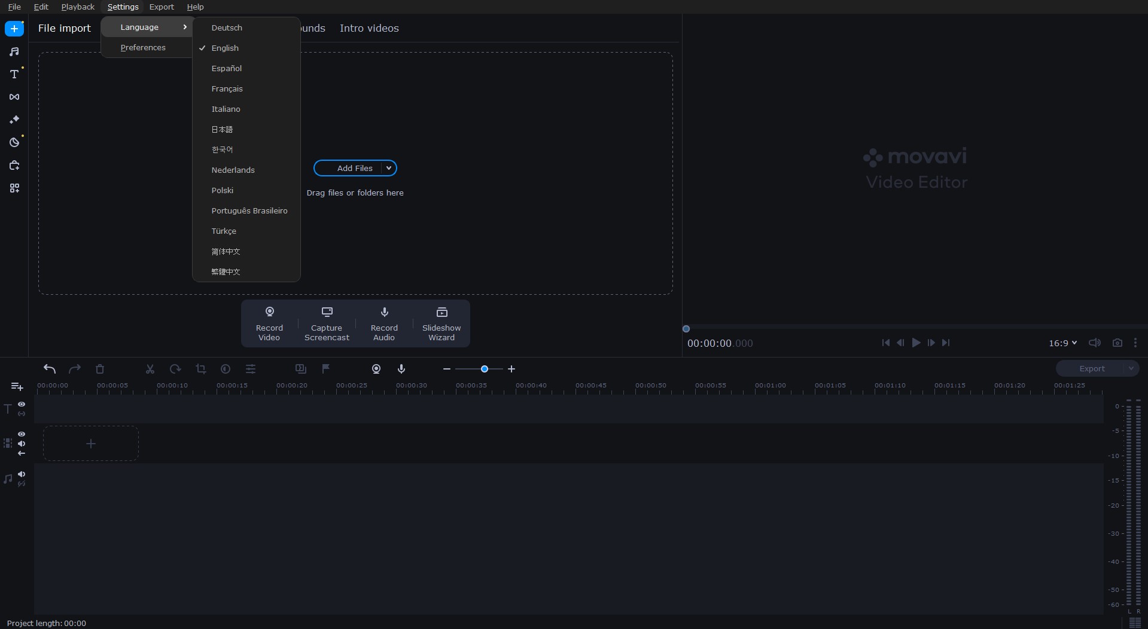Mute the audio track

pyautogui.click(x=22, y=474)
